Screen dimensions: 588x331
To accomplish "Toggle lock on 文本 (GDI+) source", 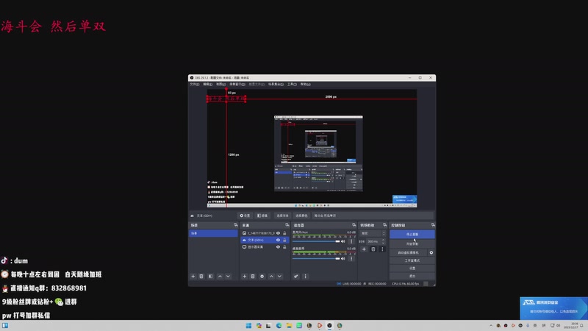I will [284, 241].
